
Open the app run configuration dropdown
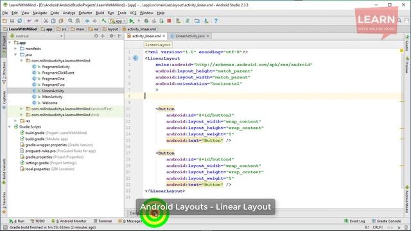(118, 21)
